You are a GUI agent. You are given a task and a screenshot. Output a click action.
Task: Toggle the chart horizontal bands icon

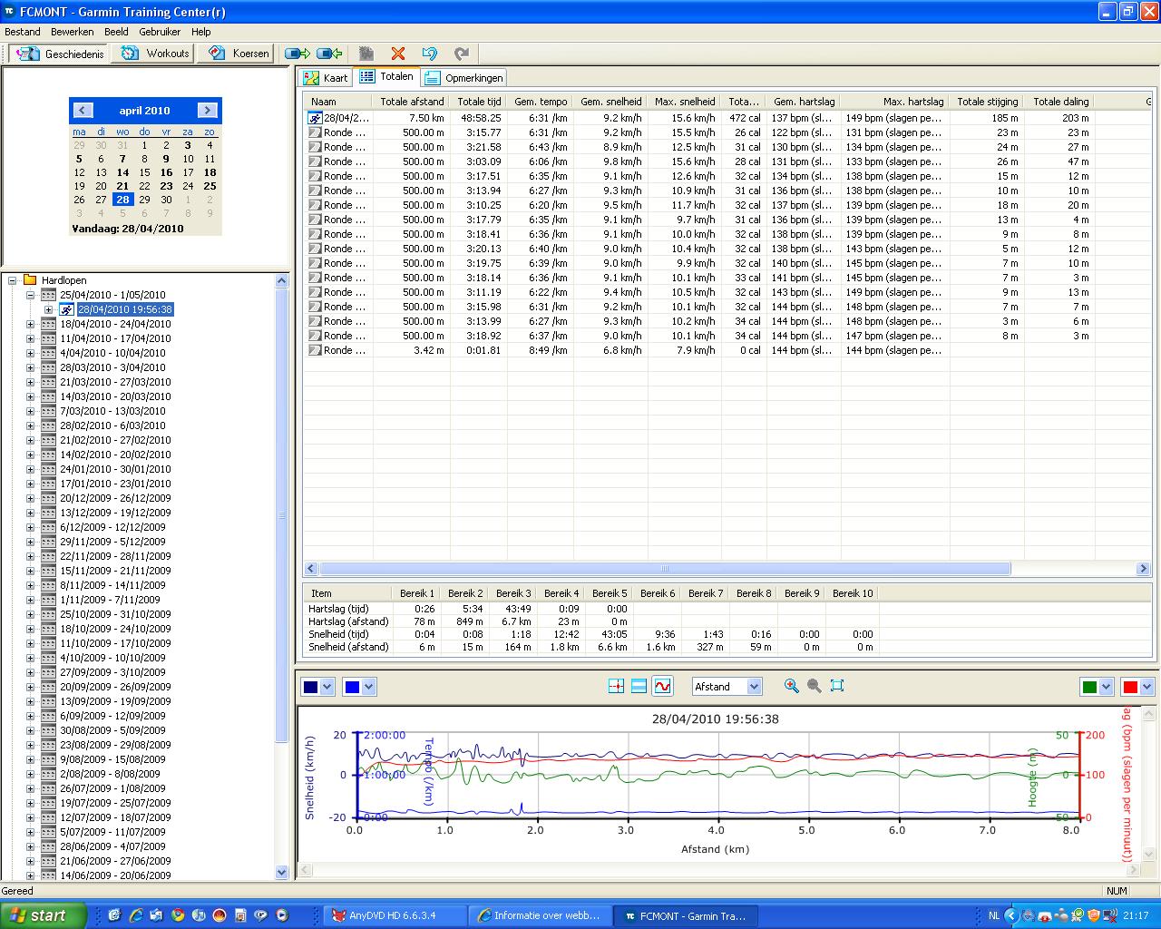pyautogui.click(x=639, y=687)
